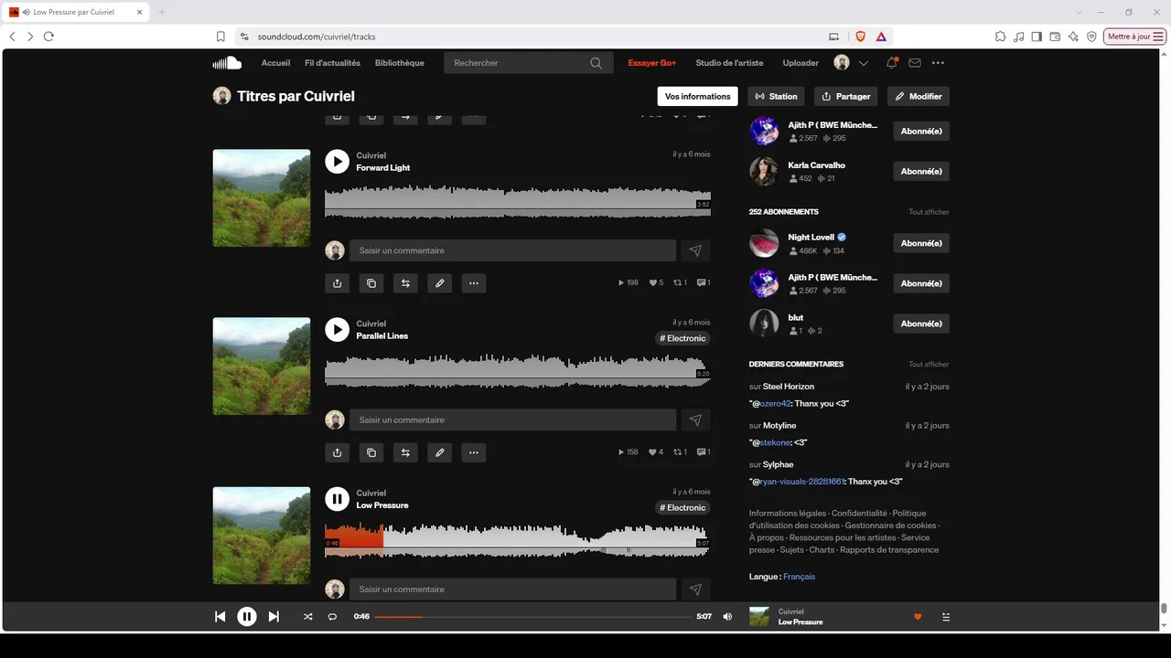Image resolution: width=1171 pixels, height=658 pixels.
Task: Play the Forward Light track
Action: tap(337, 162)
